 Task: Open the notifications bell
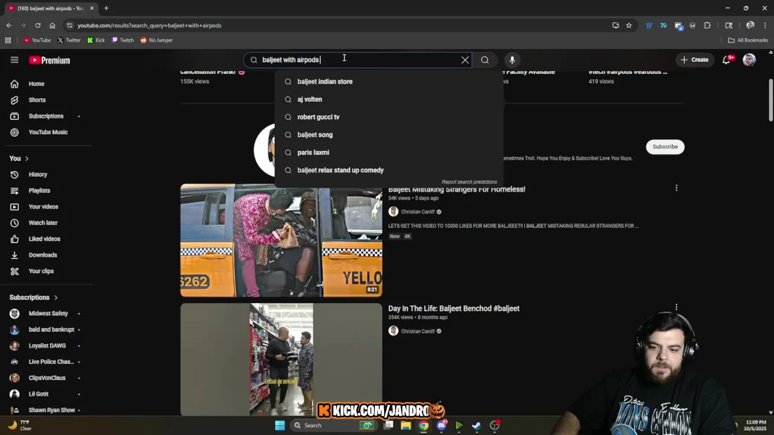(727, 60)
